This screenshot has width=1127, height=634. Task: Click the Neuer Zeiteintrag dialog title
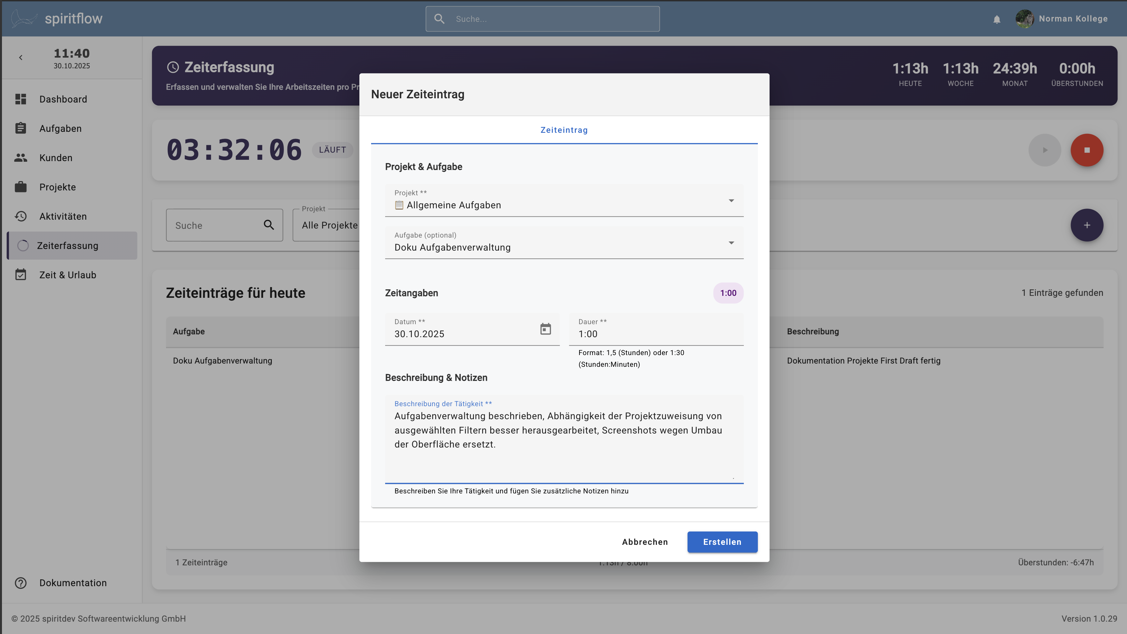(417, 94)
